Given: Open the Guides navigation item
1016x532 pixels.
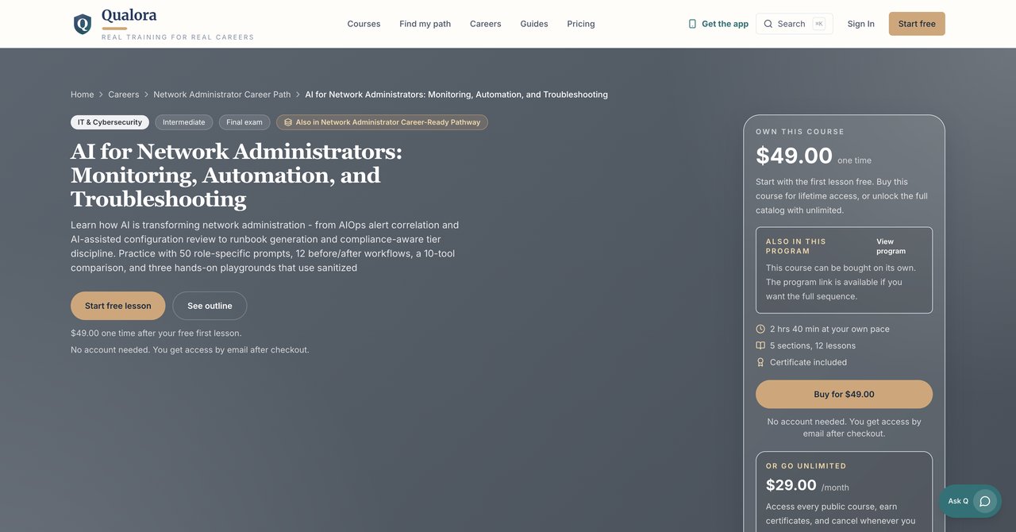Looking at the screenshot, I should pos(534,24).
